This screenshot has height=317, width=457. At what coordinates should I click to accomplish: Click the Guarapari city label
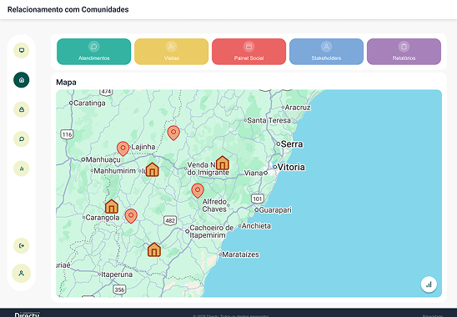click(x=275, y=210)
